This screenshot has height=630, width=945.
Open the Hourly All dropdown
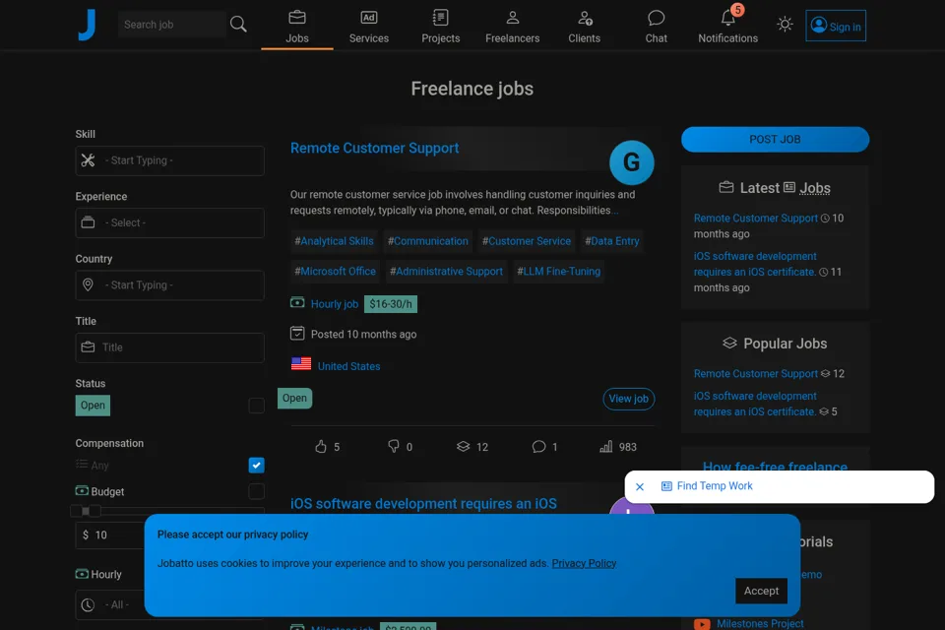point(110,604)
